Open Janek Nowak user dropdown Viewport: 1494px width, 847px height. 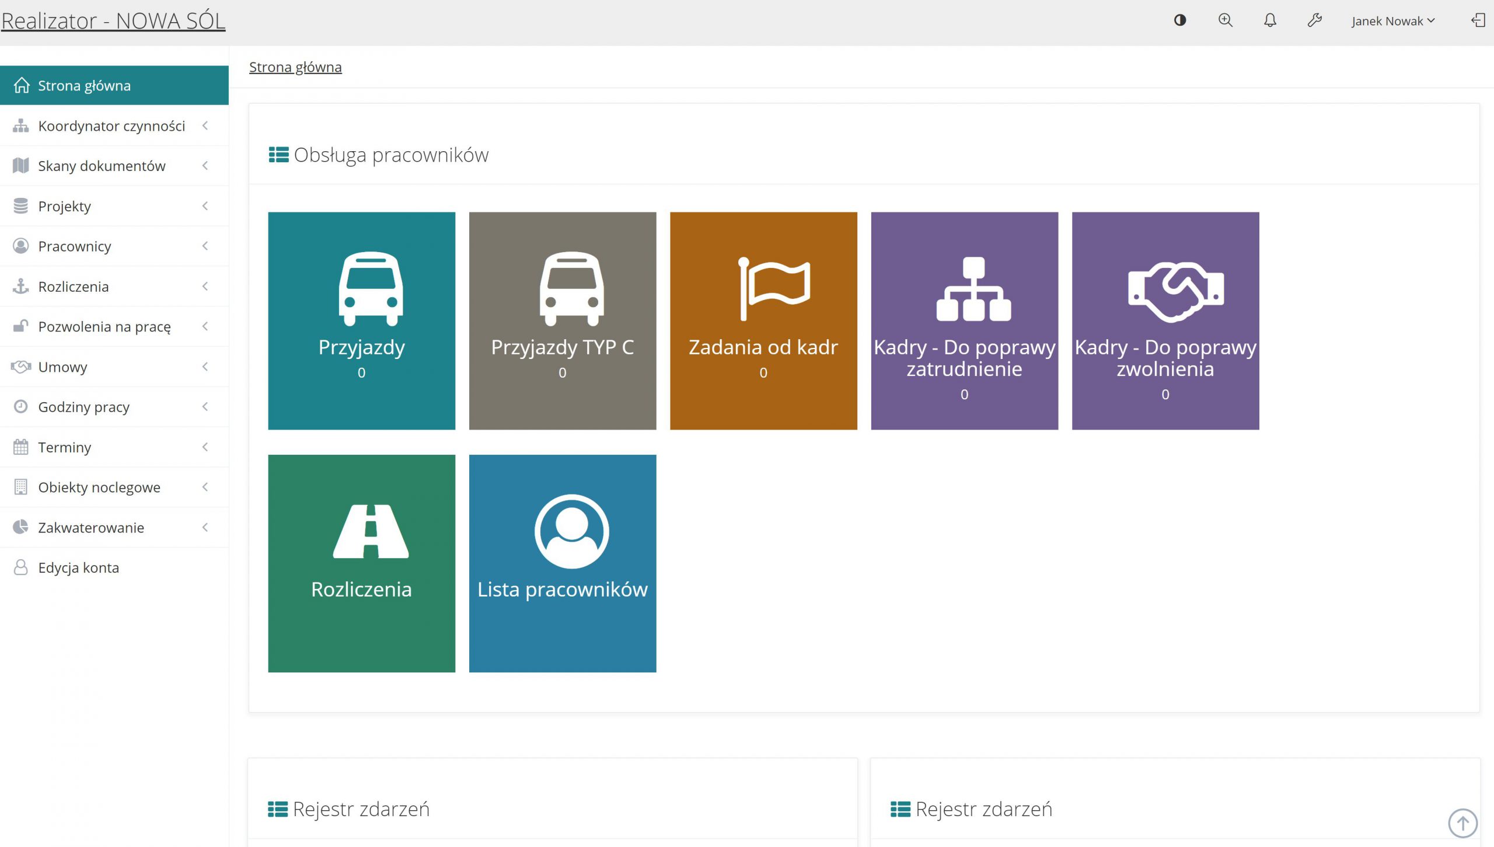pyautogui.click(x=1392, y=21)
